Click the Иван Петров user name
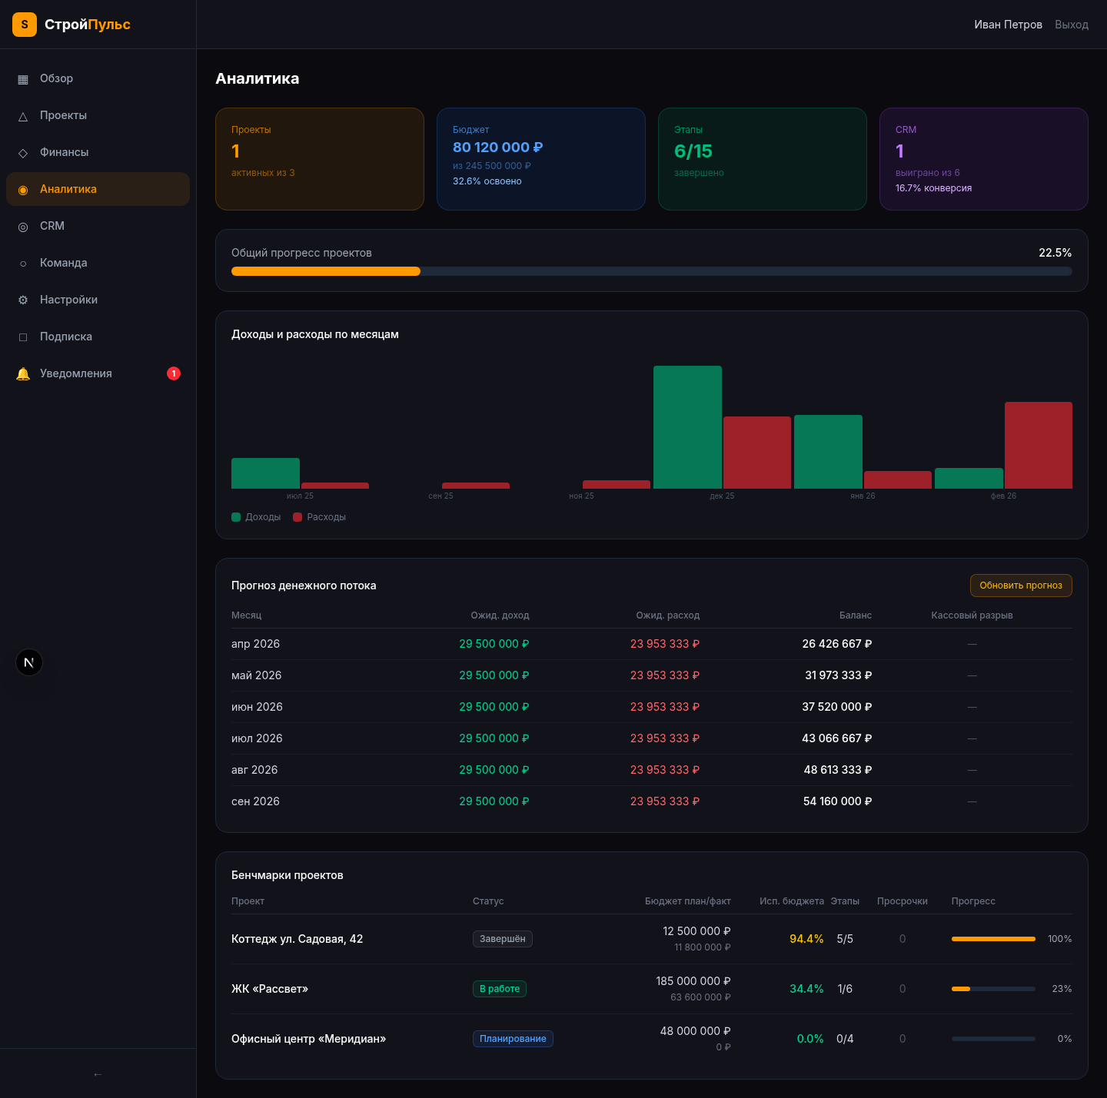The width and height of the screenshot is (1107, 1098). click(x=1008, y=25)
